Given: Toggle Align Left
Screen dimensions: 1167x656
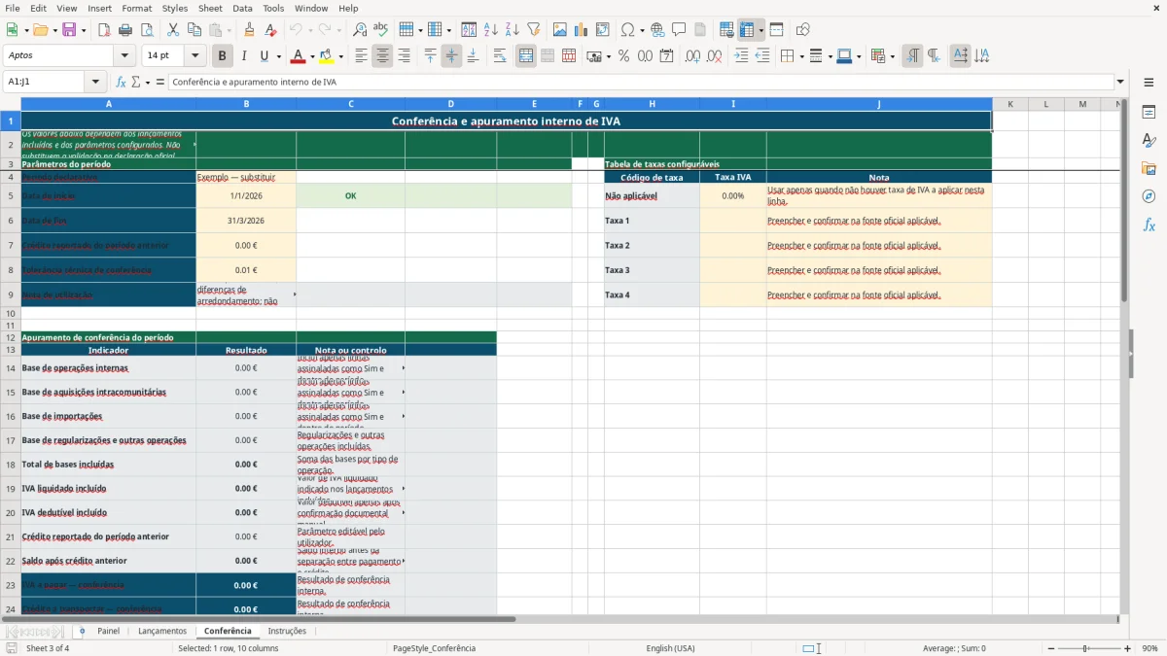Looking at the screenshot, I should pyautogui.click(x=362, y=56).
